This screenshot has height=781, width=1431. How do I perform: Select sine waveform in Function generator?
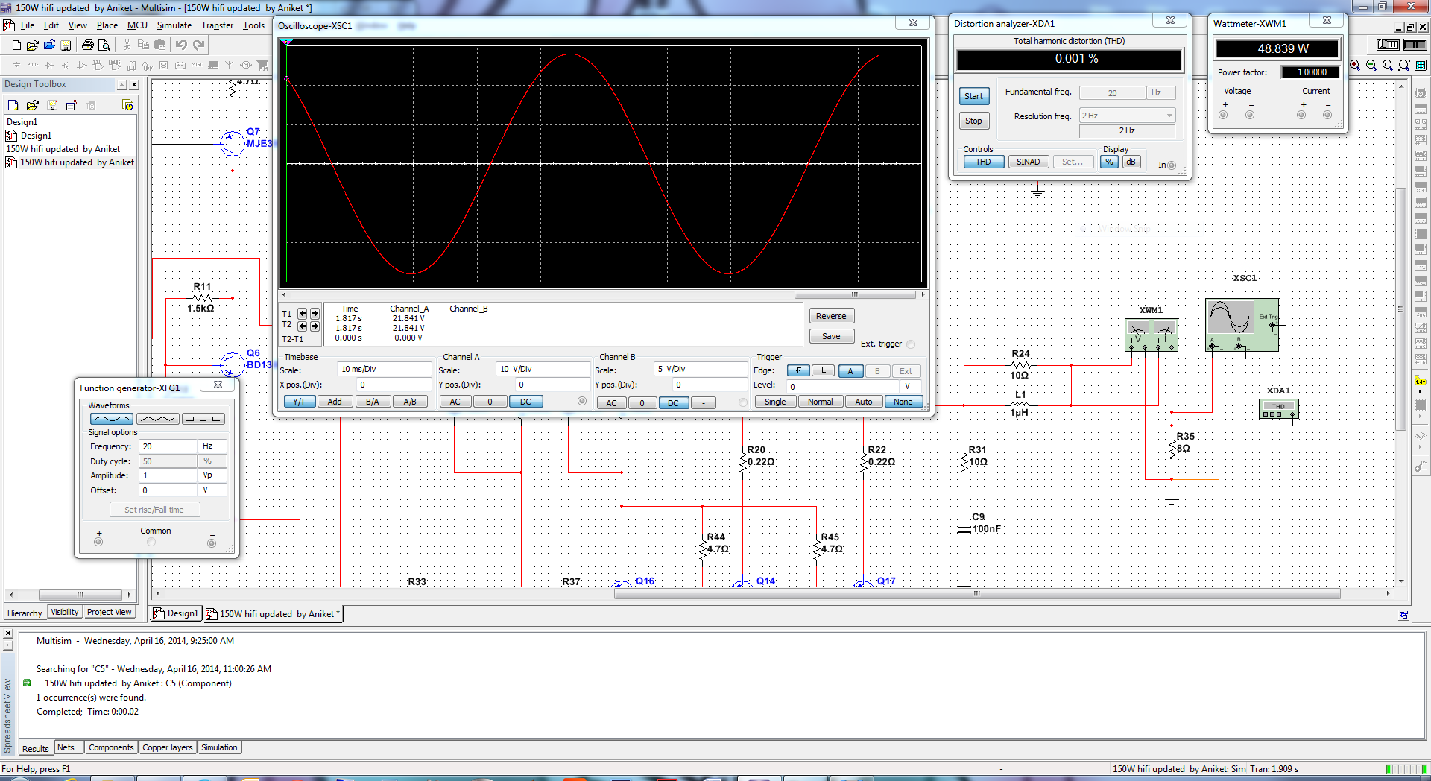coord(111,419)
